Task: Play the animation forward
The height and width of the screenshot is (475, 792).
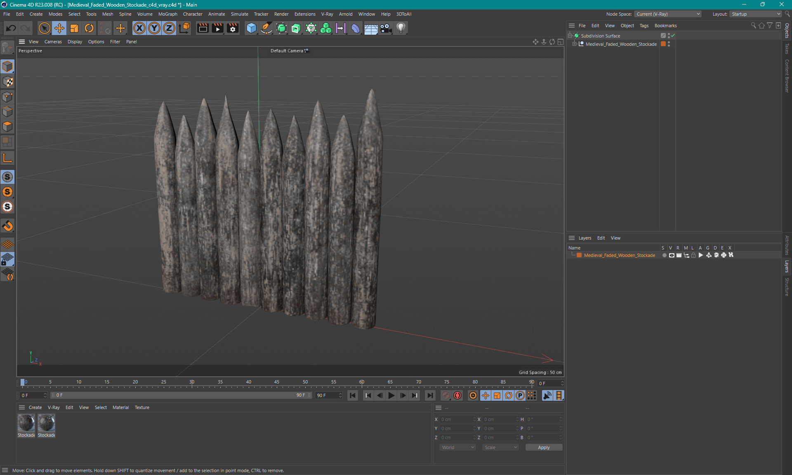Action: pyautogui.click(x=391, y=395)
